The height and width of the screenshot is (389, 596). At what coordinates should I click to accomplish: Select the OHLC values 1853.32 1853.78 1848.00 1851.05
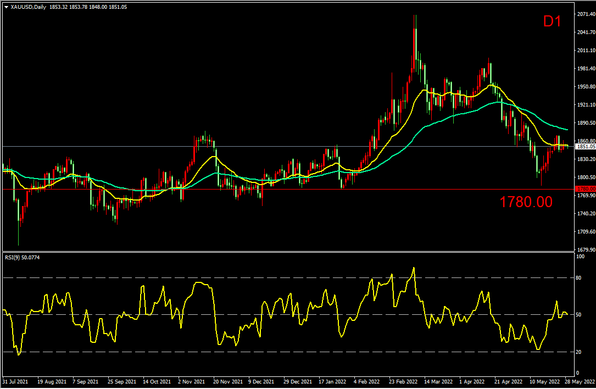click(x=88, y=7)
